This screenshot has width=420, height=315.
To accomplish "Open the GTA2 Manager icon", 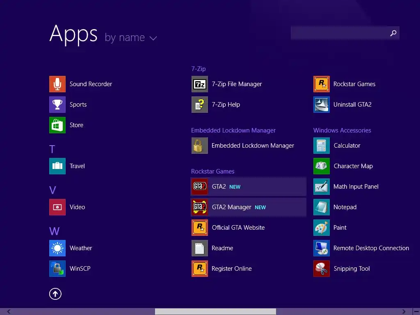I will (x=200, y=207).
